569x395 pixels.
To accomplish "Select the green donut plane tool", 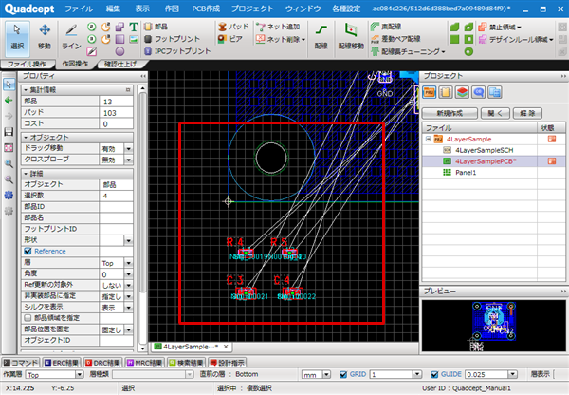I will (468, 51).
